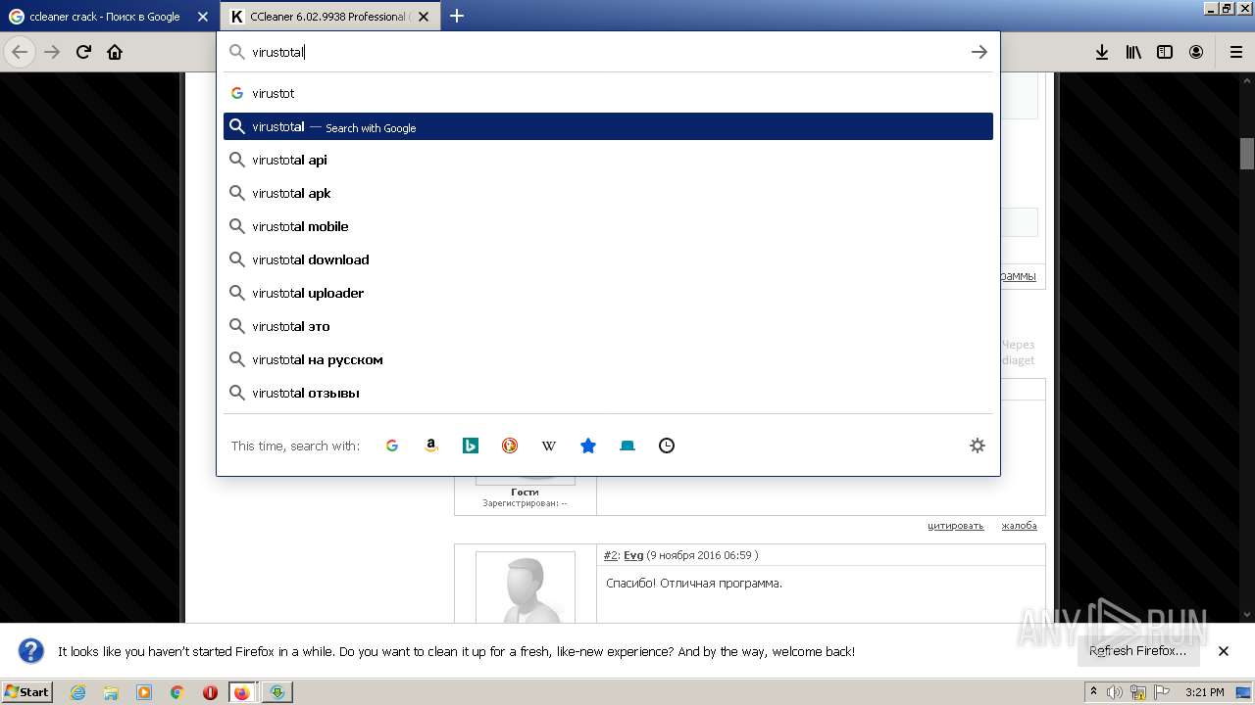Dismiss the Refresh Firefox notification bar
1255x705 pixels.
tap(1224, 651)
